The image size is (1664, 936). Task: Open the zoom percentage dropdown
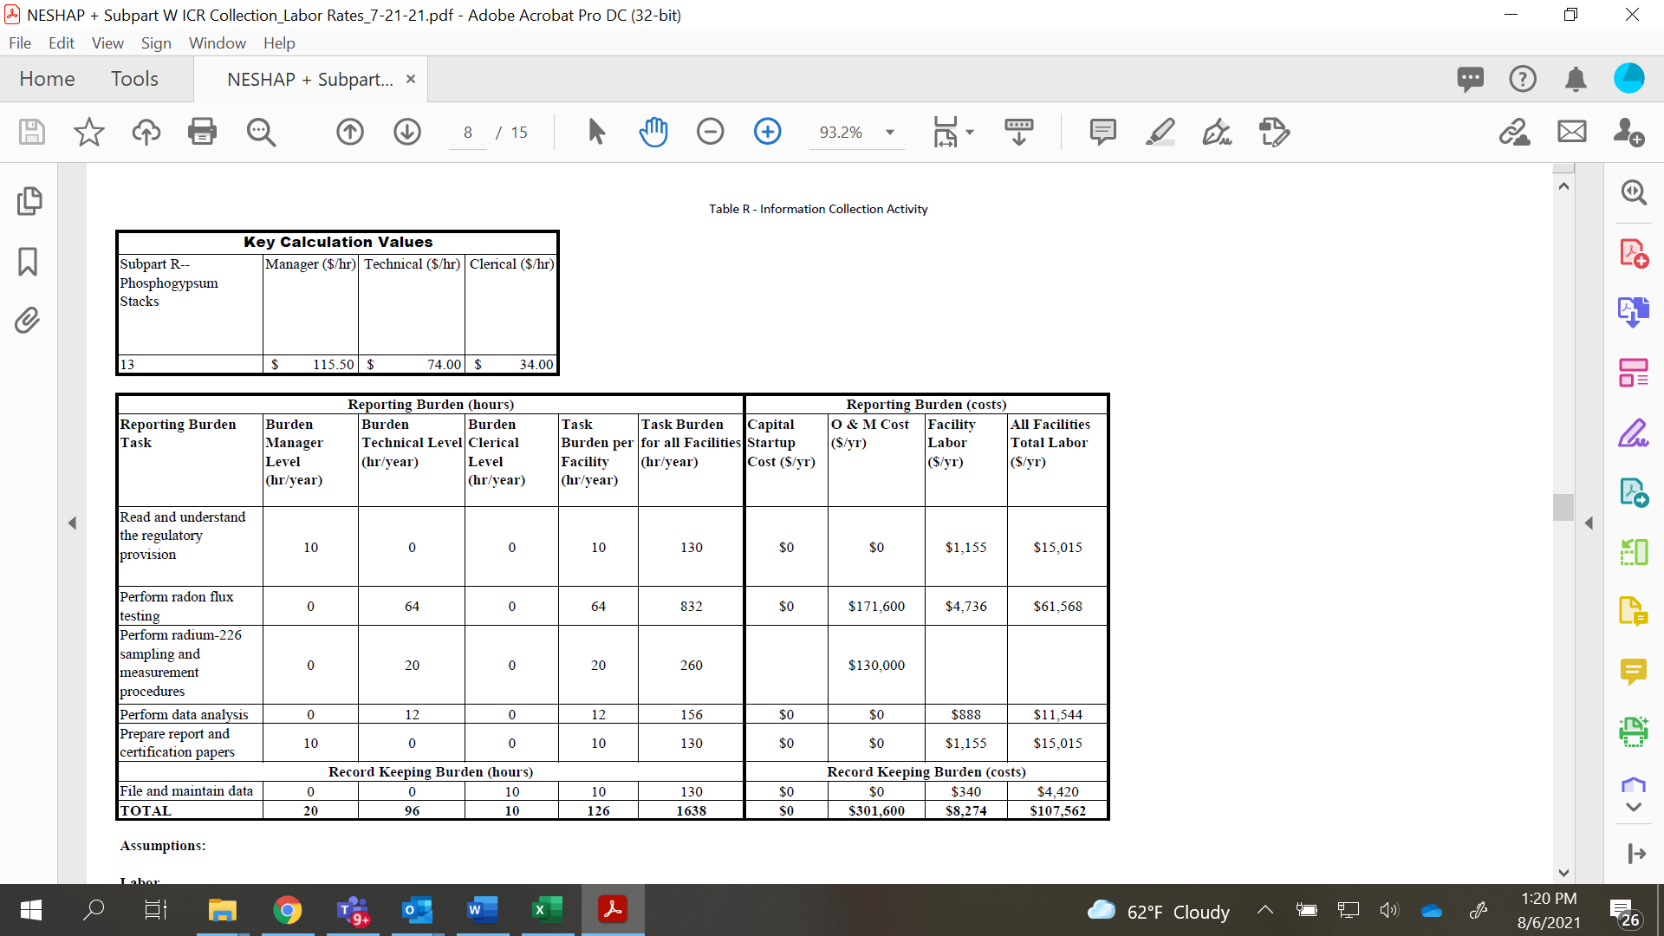[x=890, y=133]
